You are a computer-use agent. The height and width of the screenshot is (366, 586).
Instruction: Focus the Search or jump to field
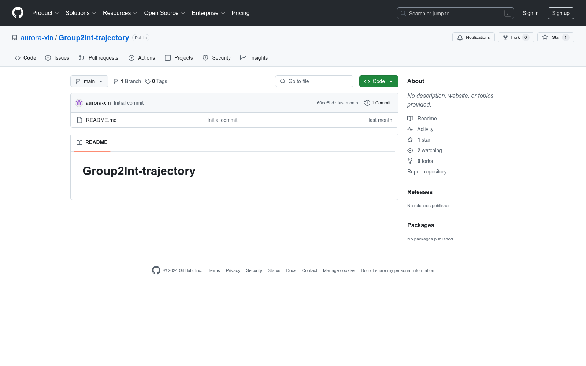coord(455,13)
